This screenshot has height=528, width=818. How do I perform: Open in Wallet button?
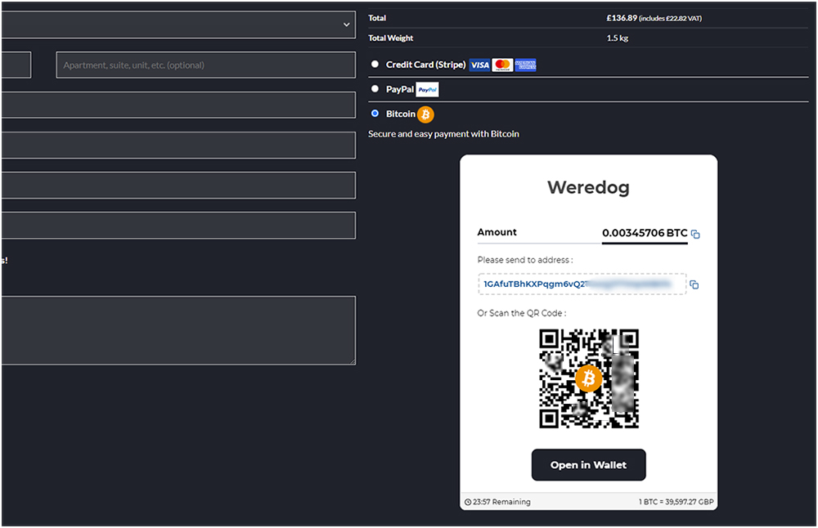[588, 465]
